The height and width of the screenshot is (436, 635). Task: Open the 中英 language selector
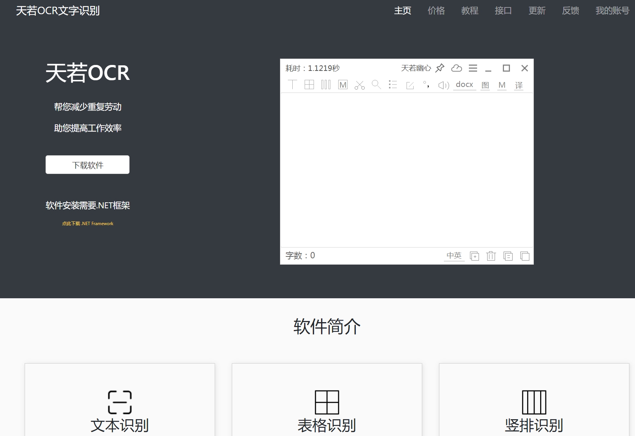point(454,256)
